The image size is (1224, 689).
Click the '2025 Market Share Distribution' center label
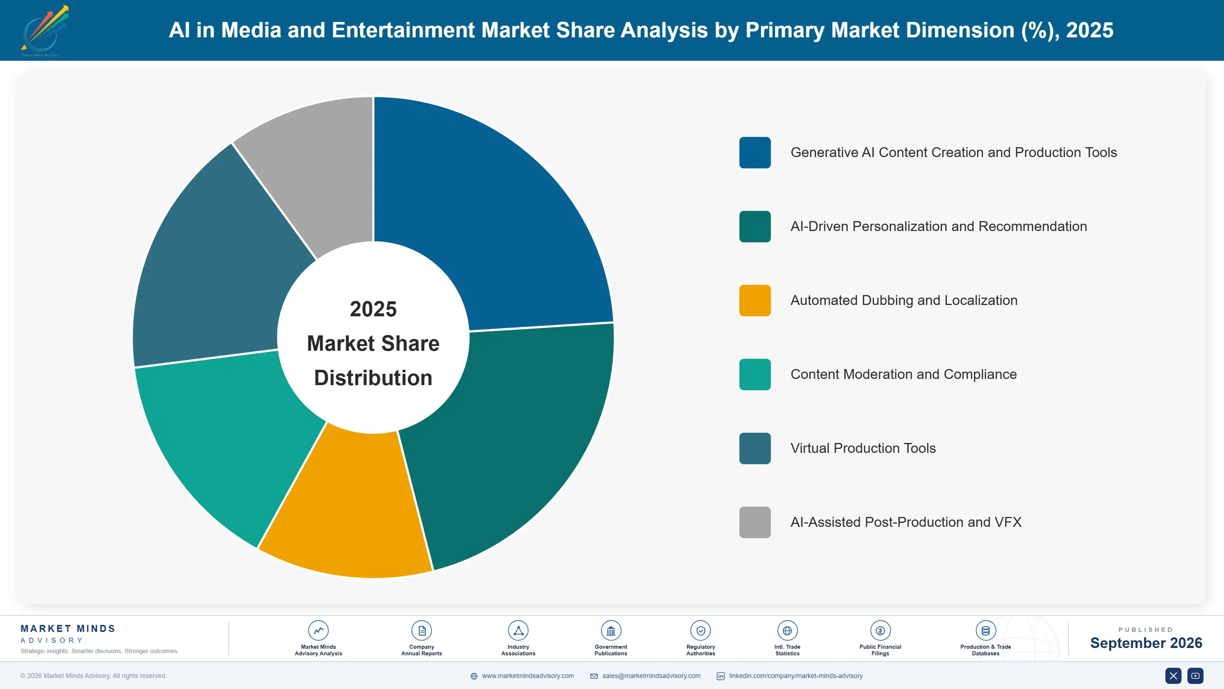[x=373, y=343]
